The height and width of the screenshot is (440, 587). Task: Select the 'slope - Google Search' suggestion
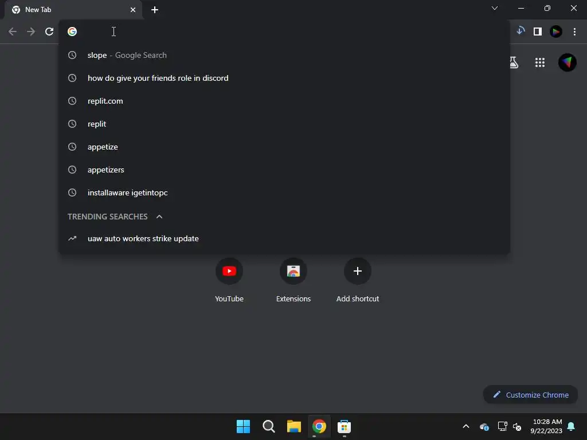point(284,55)
